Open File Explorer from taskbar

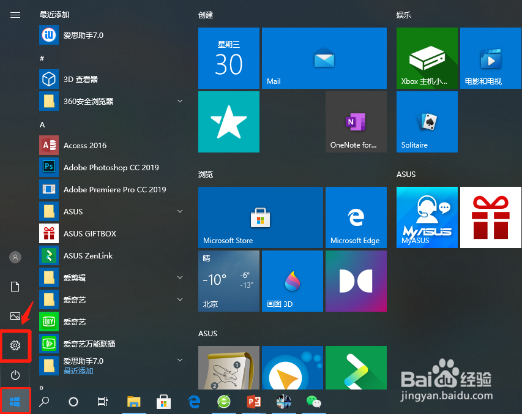134,402
